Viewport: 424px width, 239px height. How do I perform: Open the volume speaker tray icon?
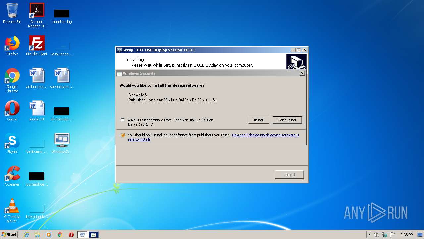pos(377,235)
